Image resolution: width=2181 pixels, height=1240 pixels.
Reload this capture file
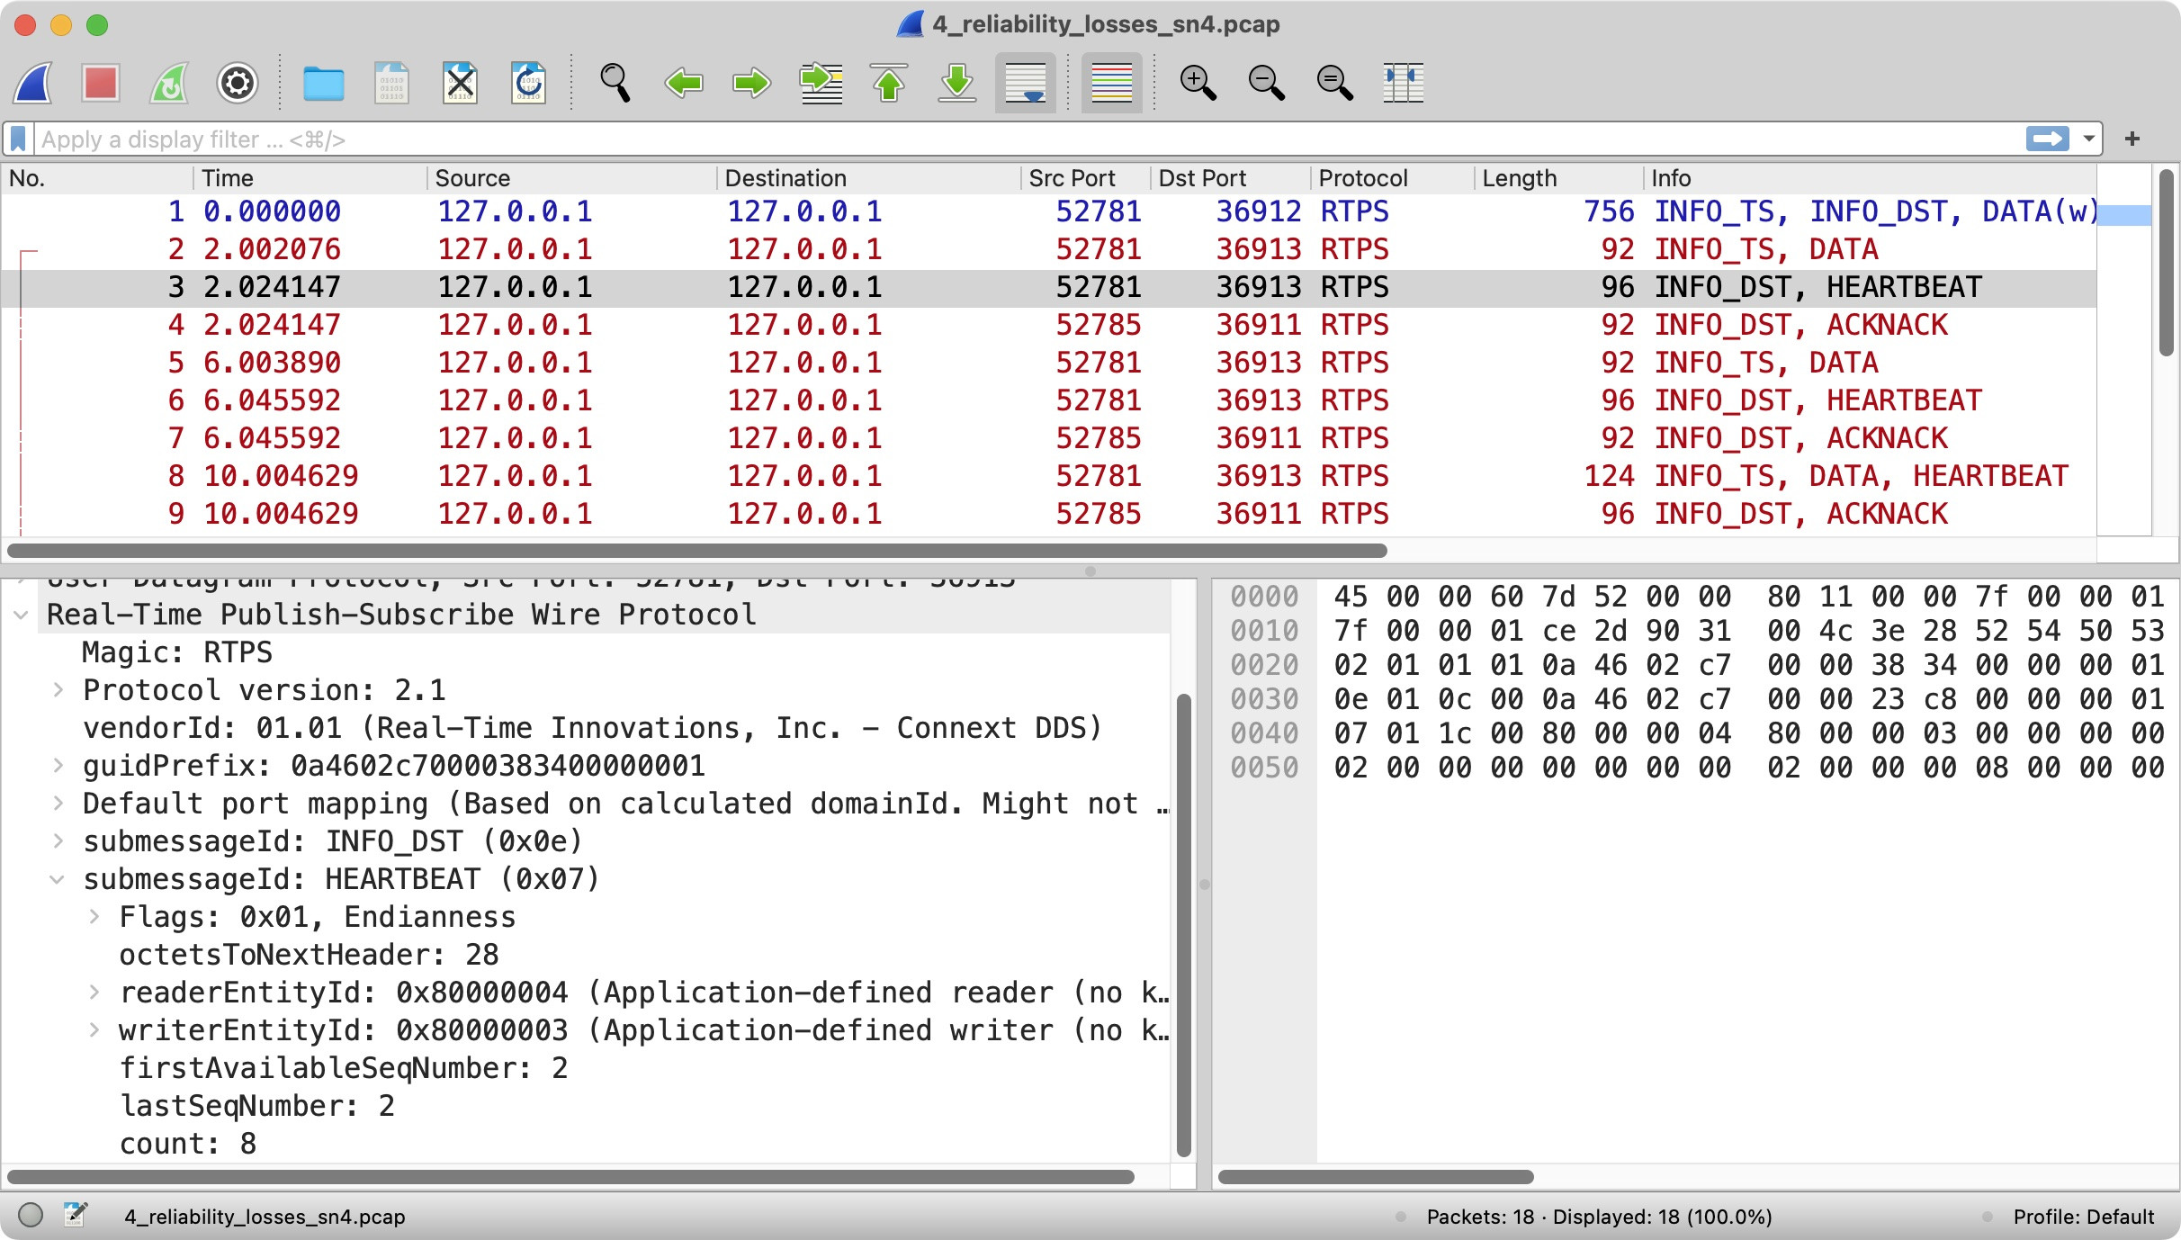(x=527, y=83)
